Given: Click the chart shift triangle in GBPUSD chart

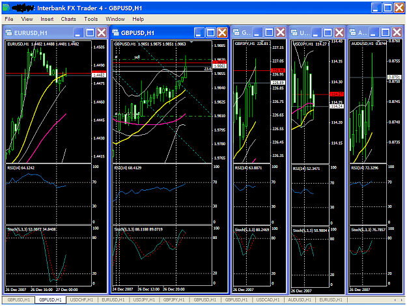Looking at the screenshot, I should point(191,42).
